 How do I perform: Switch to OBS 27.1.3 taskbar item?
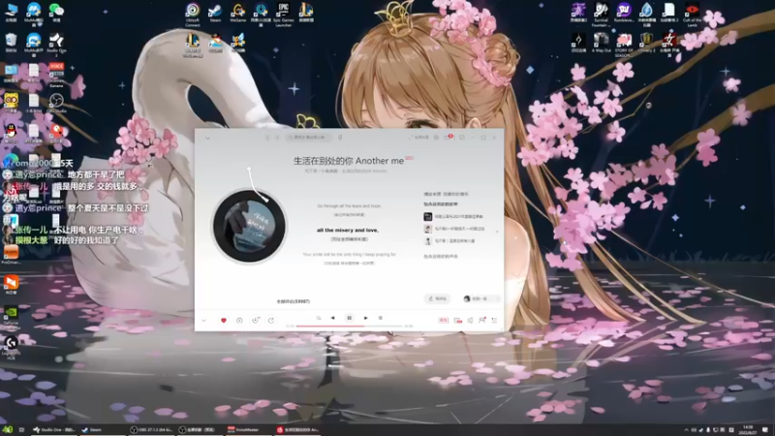click(x=151, y=430)
